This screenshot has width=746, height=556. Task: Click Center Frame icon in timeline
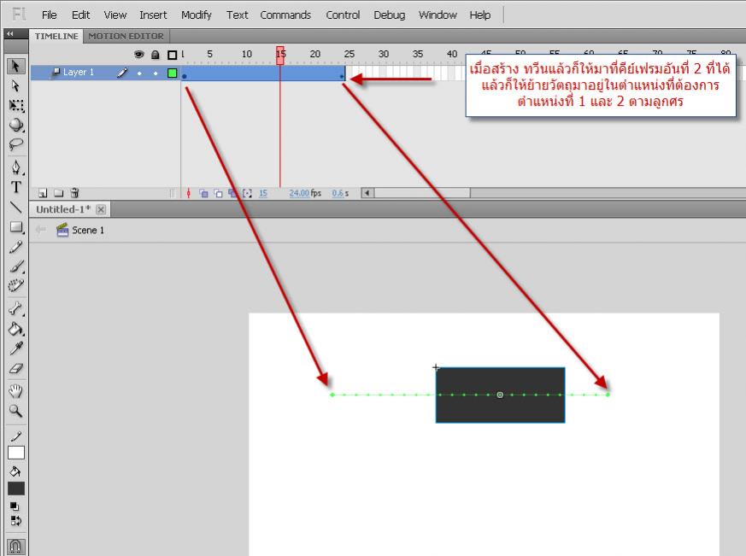(189, 193)
